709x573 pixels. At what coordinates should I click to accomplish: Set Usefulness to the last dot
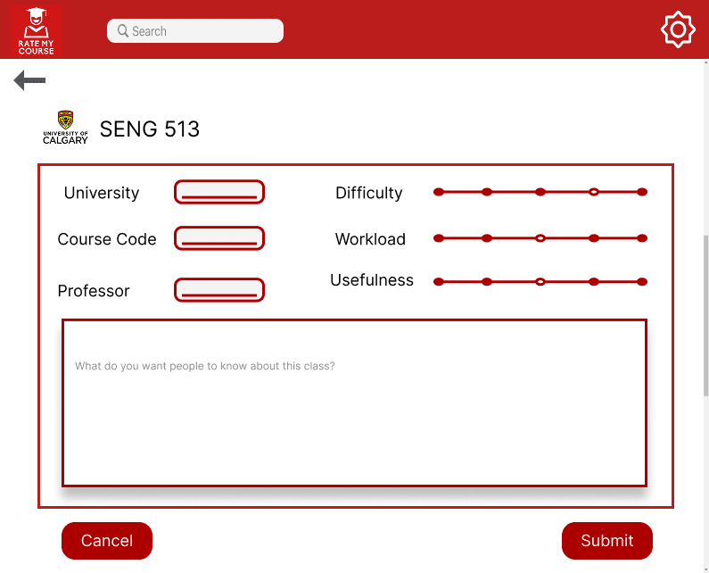pyautogui.click(x=642, y=282)
